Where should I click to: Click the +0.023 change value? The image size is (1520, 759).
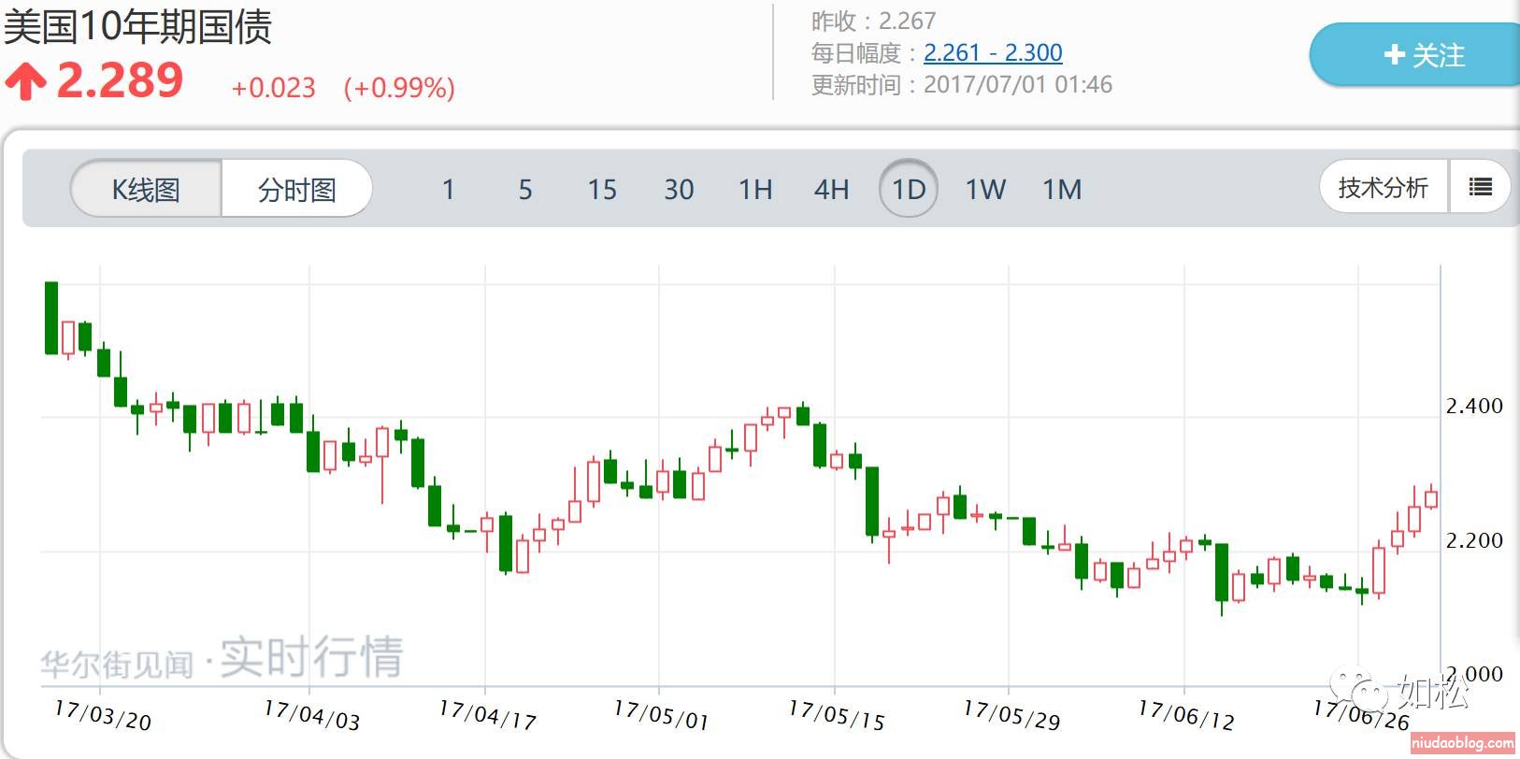point(273,88)
